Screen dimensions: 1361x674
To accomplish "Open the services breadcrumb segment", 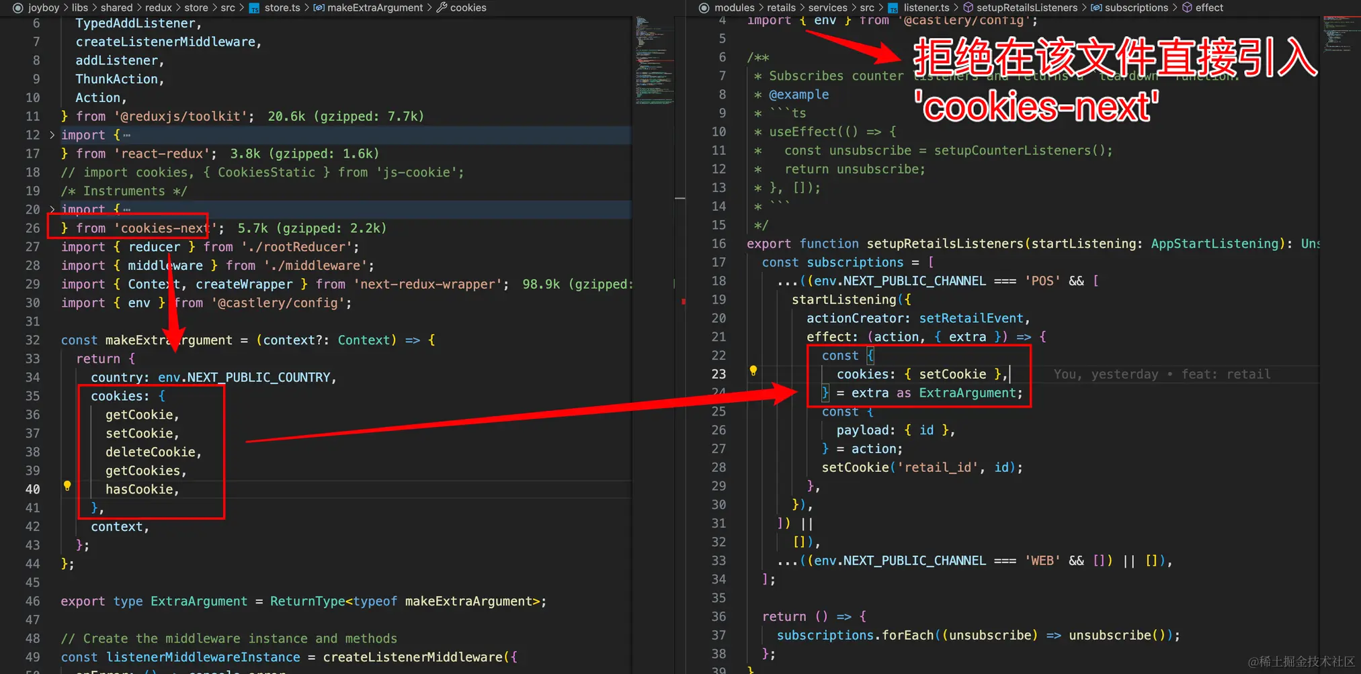I will click(827, 8).
